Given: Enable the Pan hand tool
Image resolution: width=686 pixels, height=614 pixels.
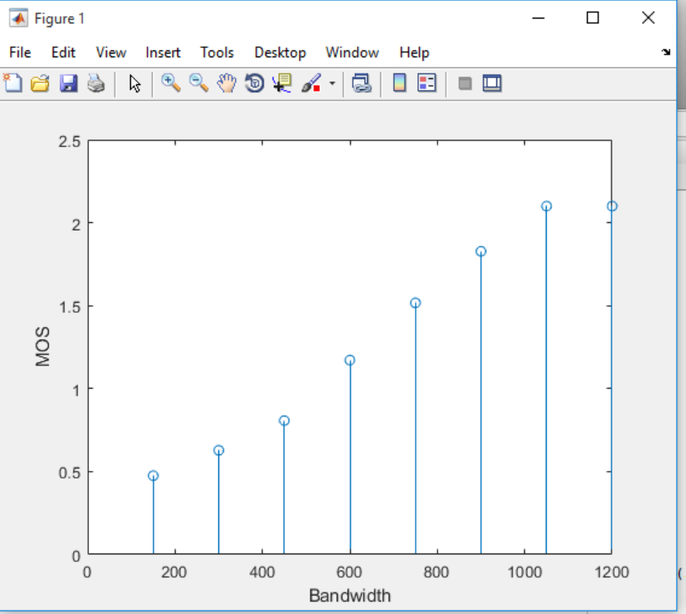Looking at the screenshot, I should pyautogui.click(x=226, y=83).
